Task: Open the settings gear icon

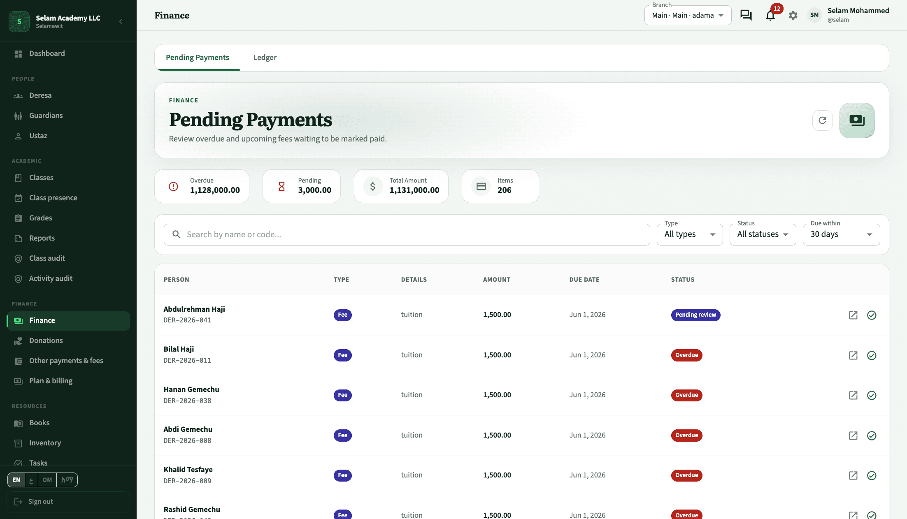Action: [x=793, y=15]
